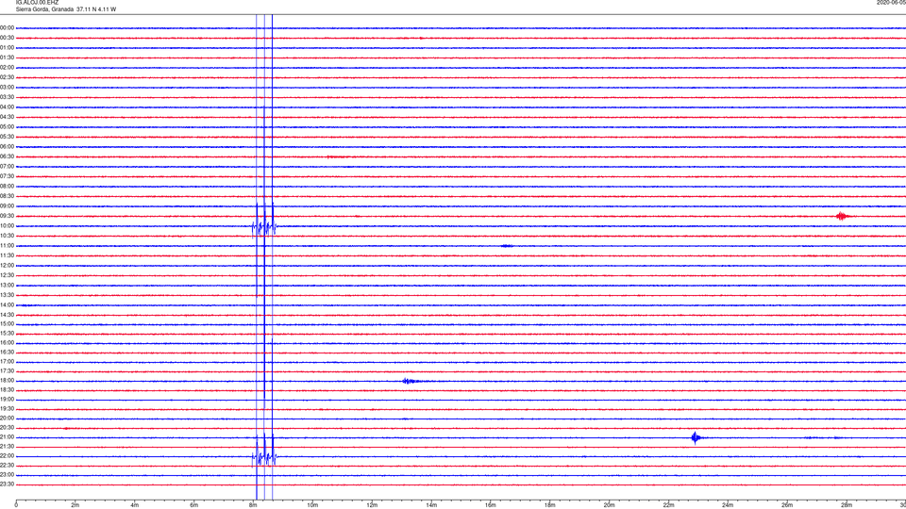Screen dimensions: 906x509
Task: Select the 16:00 trace time label
Action: click(7, 343)
